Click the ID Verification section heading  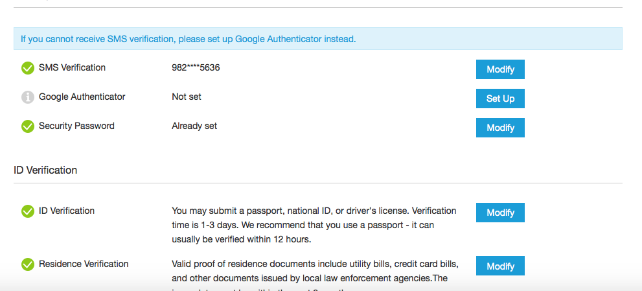point(45,170)
